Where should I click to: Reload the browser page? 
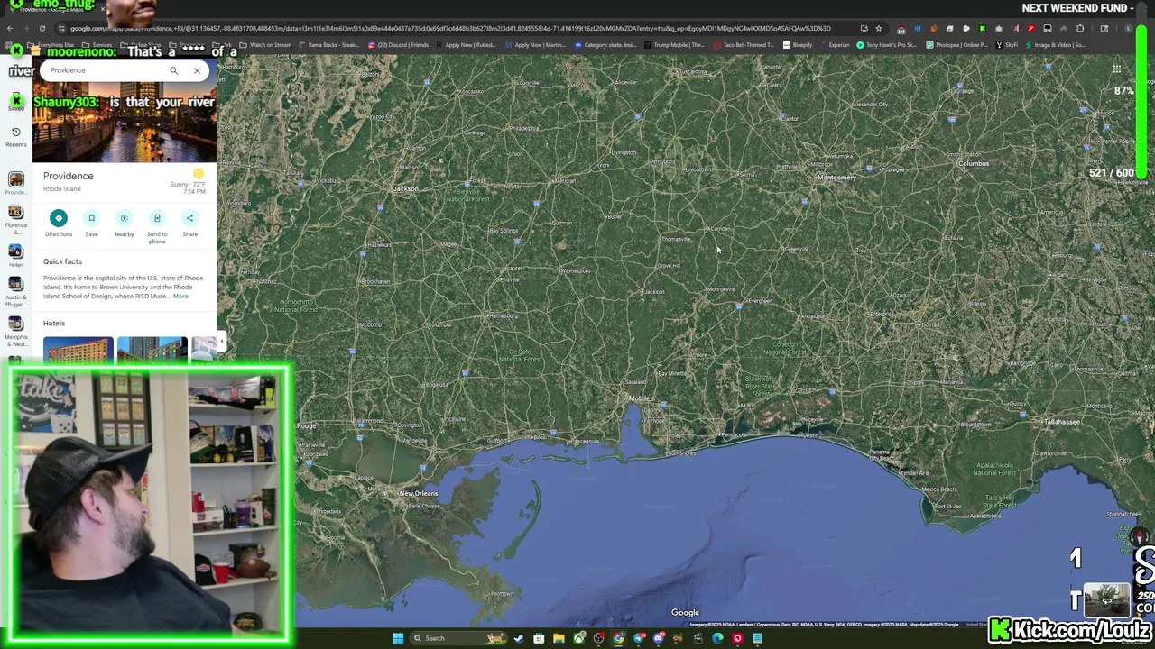(x=42, y=28)
